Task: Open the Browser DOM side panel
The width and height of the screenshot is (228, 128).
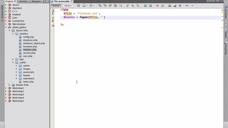Action: point(2,13)
